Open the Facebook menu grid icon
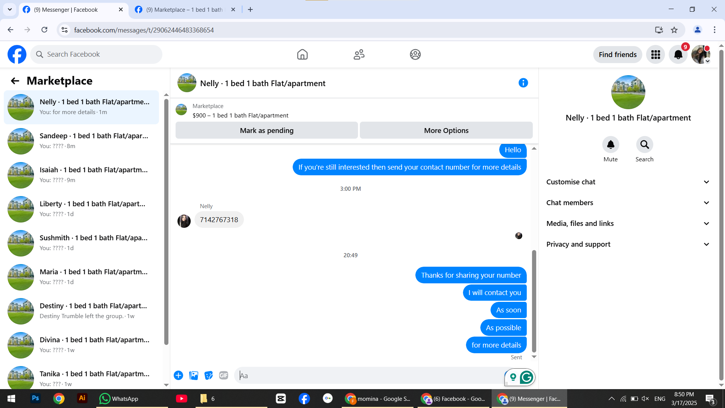Image resolution: width=725 pixels, height=408 pixels. click(x=656, y=55)
